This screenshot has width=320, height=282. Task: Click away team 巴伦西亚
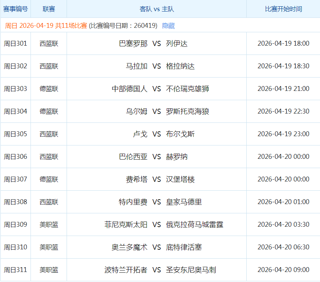pyautogui.click(x=133, y=157)
